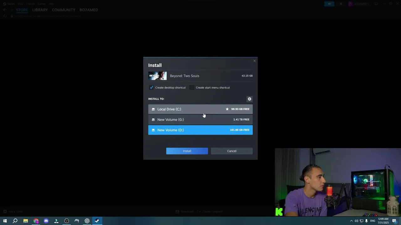The height and width of the screenshot is (225, 401).
Task: Click the 161.86 GB FREE text
Action: pos(240,130)
